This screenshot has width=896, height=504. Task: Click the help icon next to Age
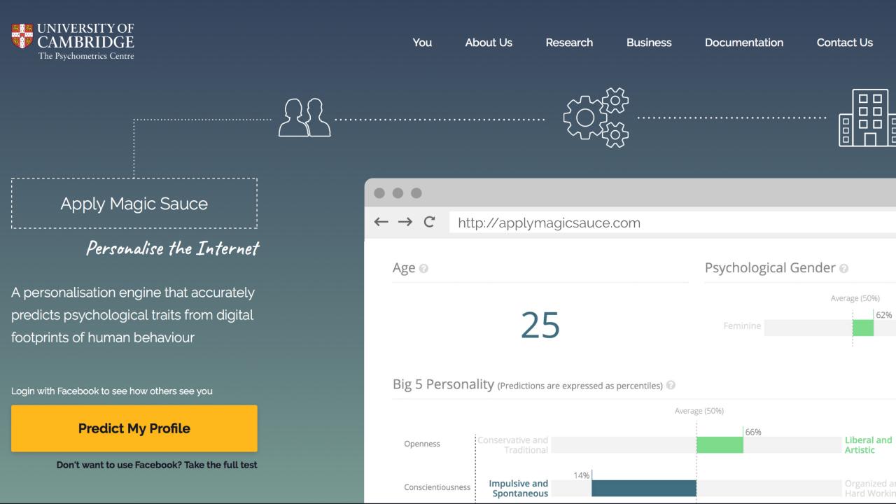tap(423, 269)
